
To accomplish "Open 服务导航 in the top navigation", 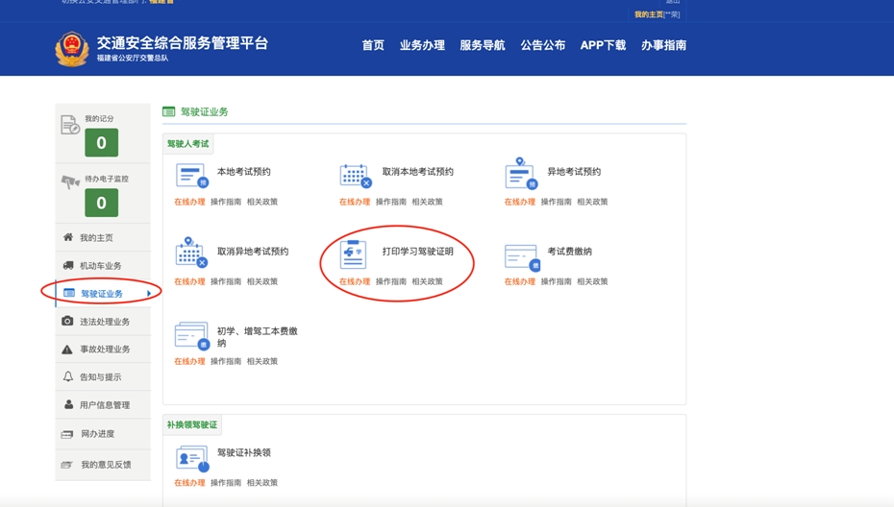I will [x=482, y=45].
